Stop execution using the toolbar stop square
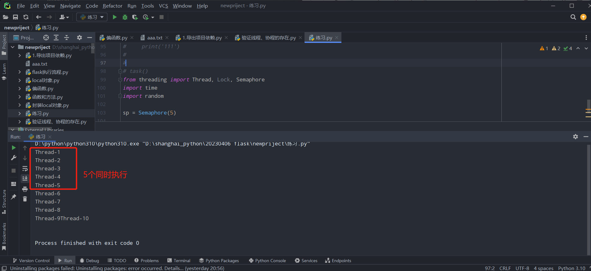591x271 pixels. click(162, 17)
